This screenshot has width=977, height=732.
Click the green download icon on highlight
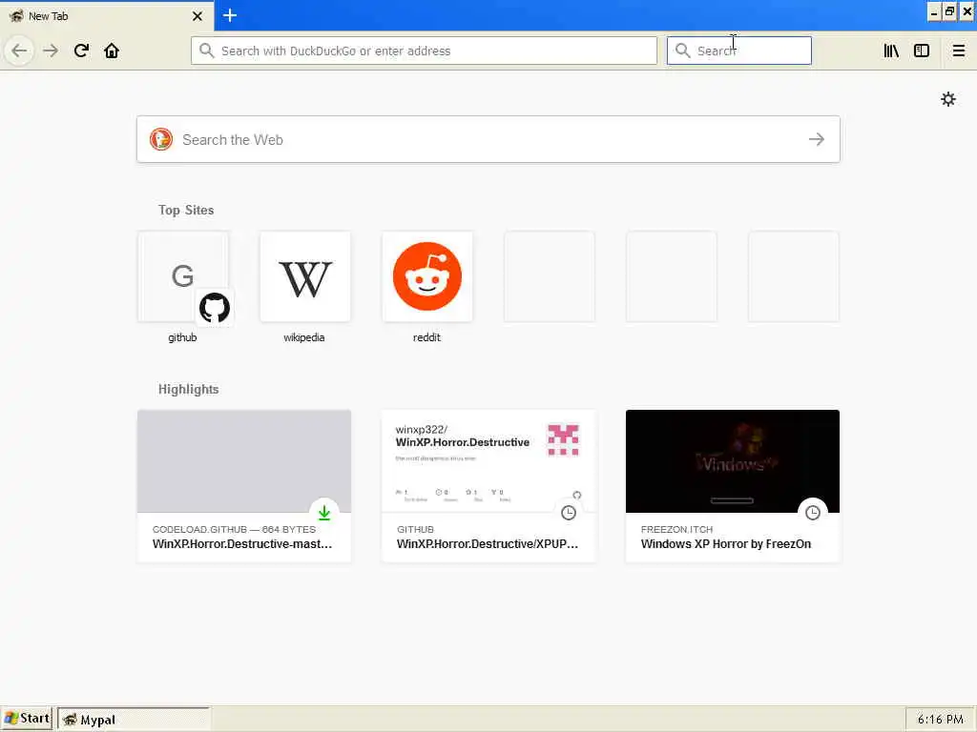pos(324,513)
